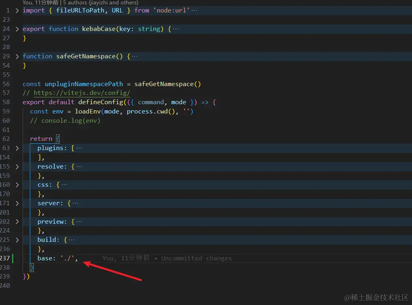Click the fileURLToPath import name
Viewport: 412px width, 305px height.
tap(80, 10)
